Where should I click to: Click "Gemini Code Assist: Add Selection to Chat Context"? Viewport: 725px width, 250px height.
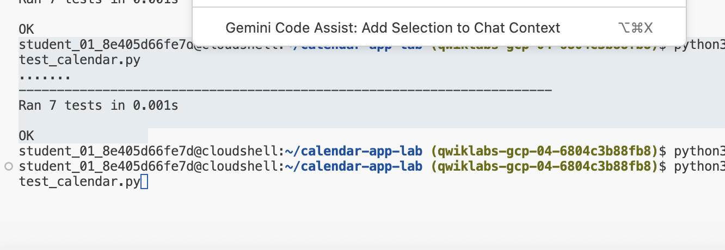click(392, 28)
